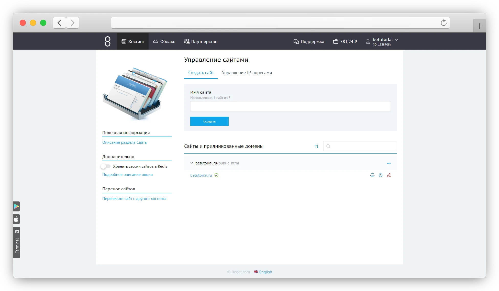Click the sort arrows icon for sites
The width and height of the screenshot is (499, 291).
point(316,146)
